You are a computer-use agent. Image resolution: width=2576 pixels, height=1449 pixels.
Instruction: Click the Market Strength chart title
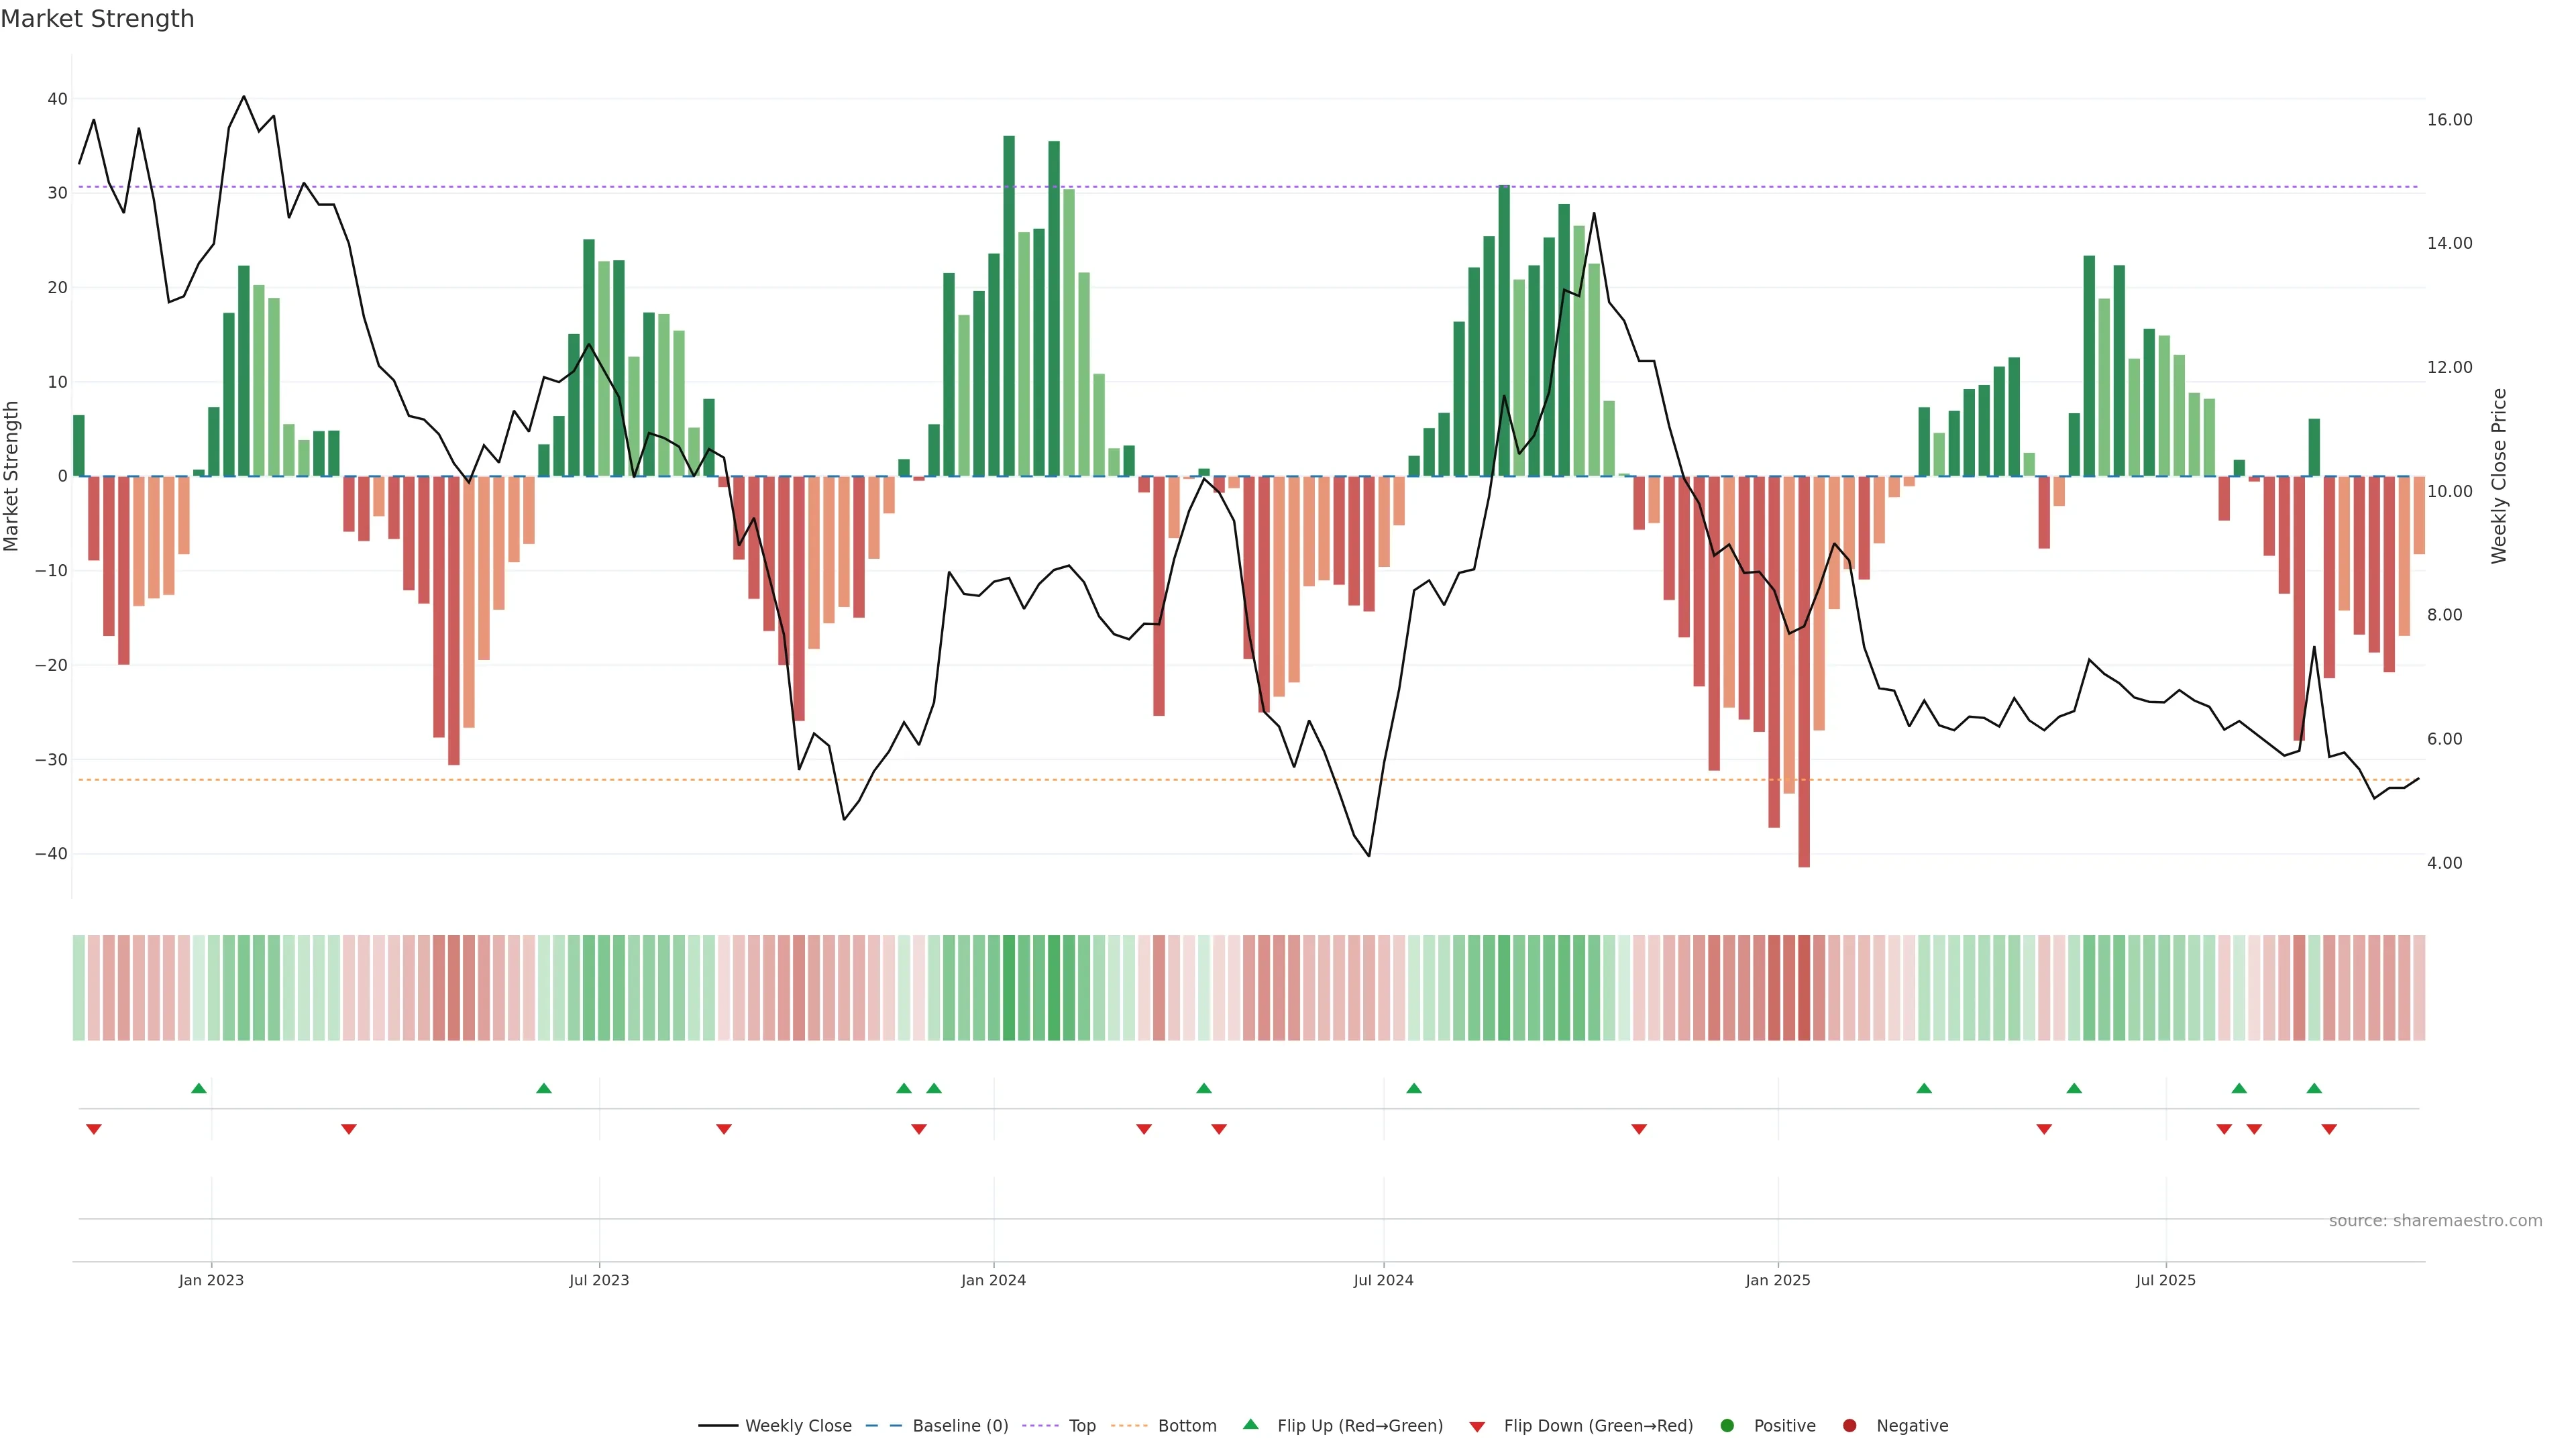click(97, 19)
